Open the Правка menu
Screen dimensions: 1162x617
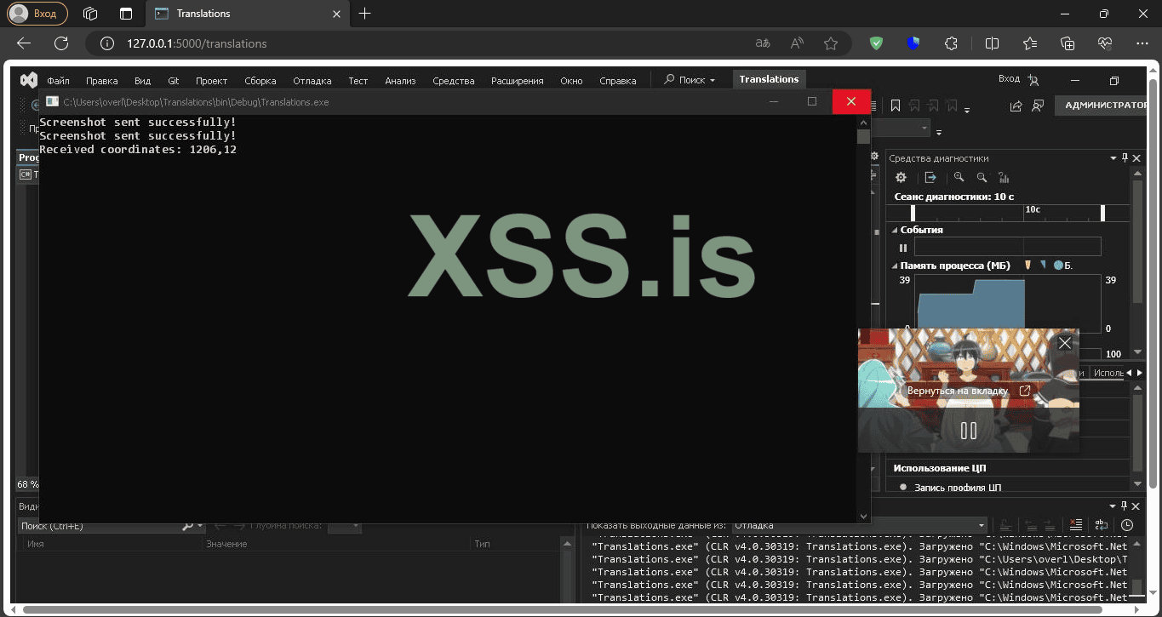(102, 81)
